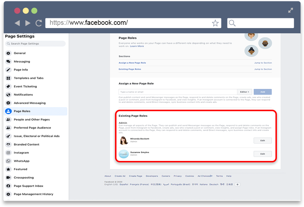Click the Page Management History gear icon

pos(8,194)
